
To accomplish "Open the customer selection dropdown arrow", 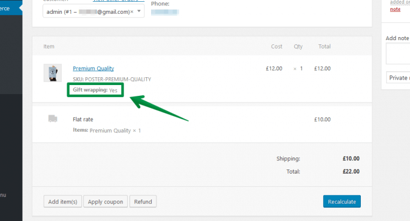I will click(139, 11).
